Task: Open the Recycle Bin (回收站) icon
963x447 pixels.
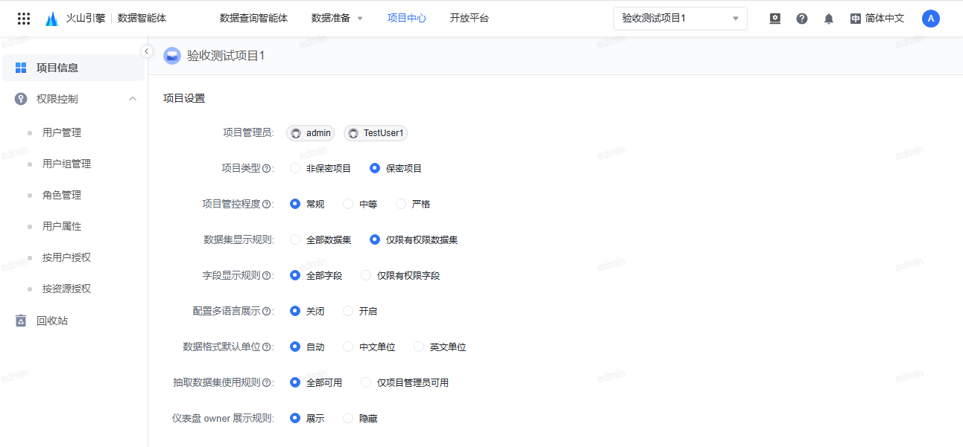Action: pos(21,321)
